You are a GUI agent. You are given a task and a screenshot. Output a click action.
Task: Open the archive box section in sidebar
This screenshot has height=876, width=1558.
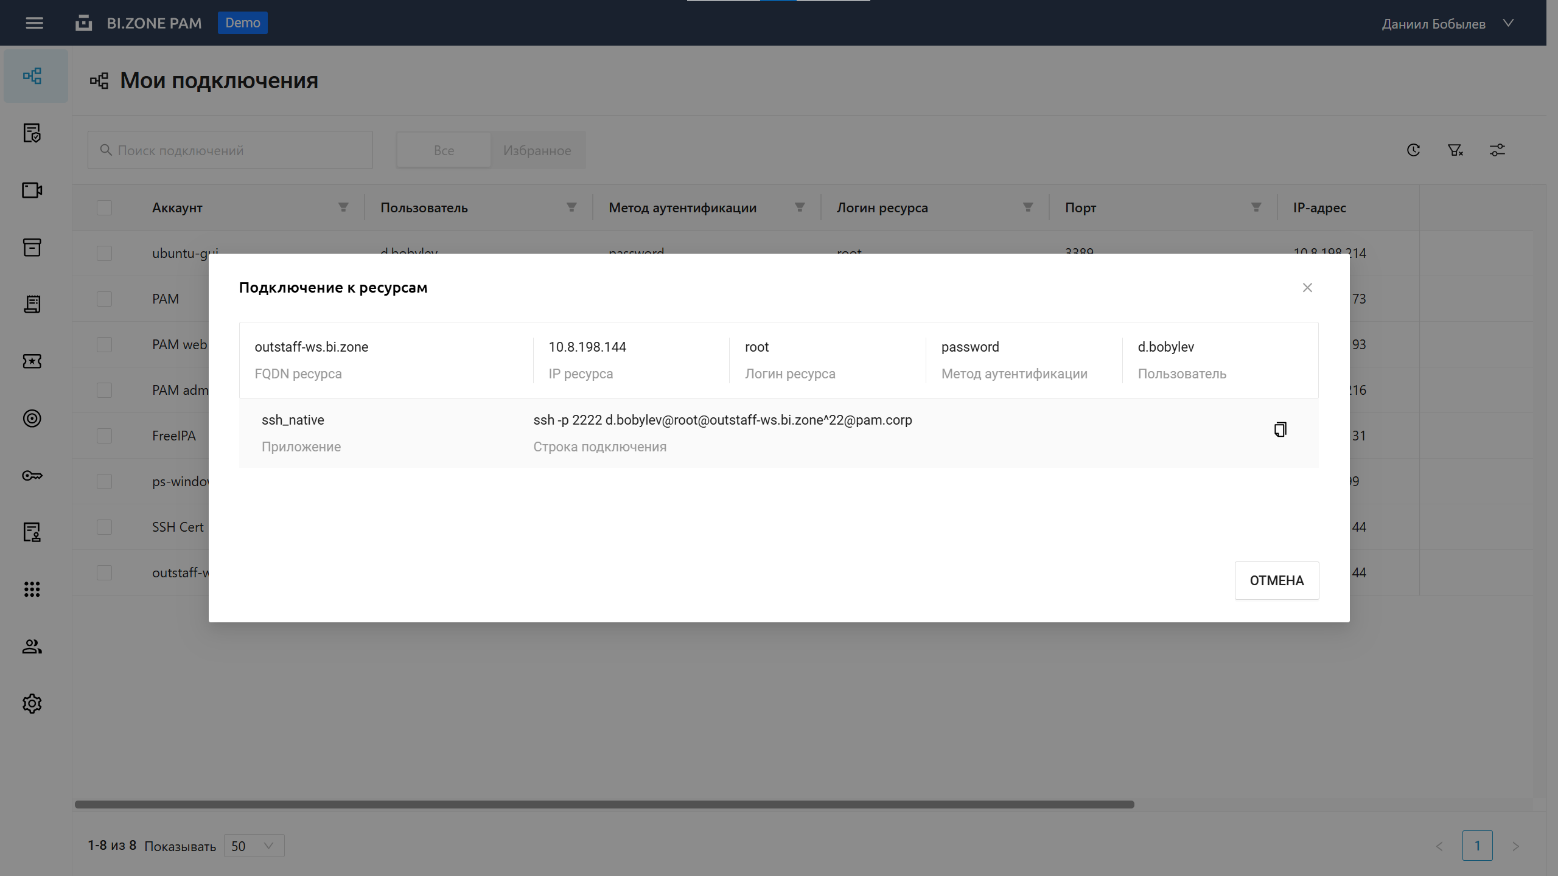pos(32,247)
